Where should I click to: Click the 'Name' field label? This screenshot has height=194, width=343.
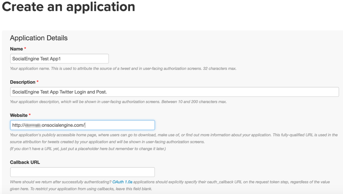click(x=16, y=49)
